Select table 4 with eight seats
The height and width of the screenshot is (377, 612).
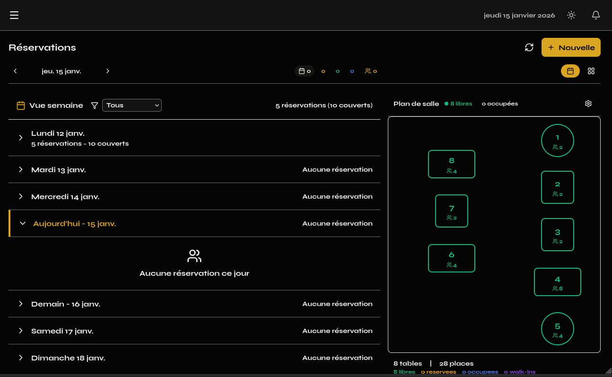[557, 282]
